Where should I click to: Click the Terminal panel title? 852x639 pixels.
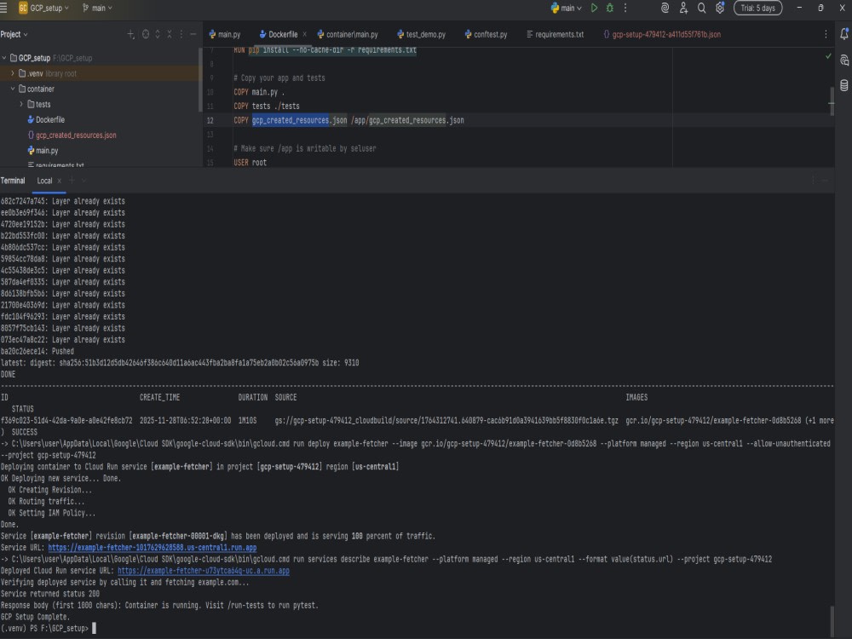[13, 181]
